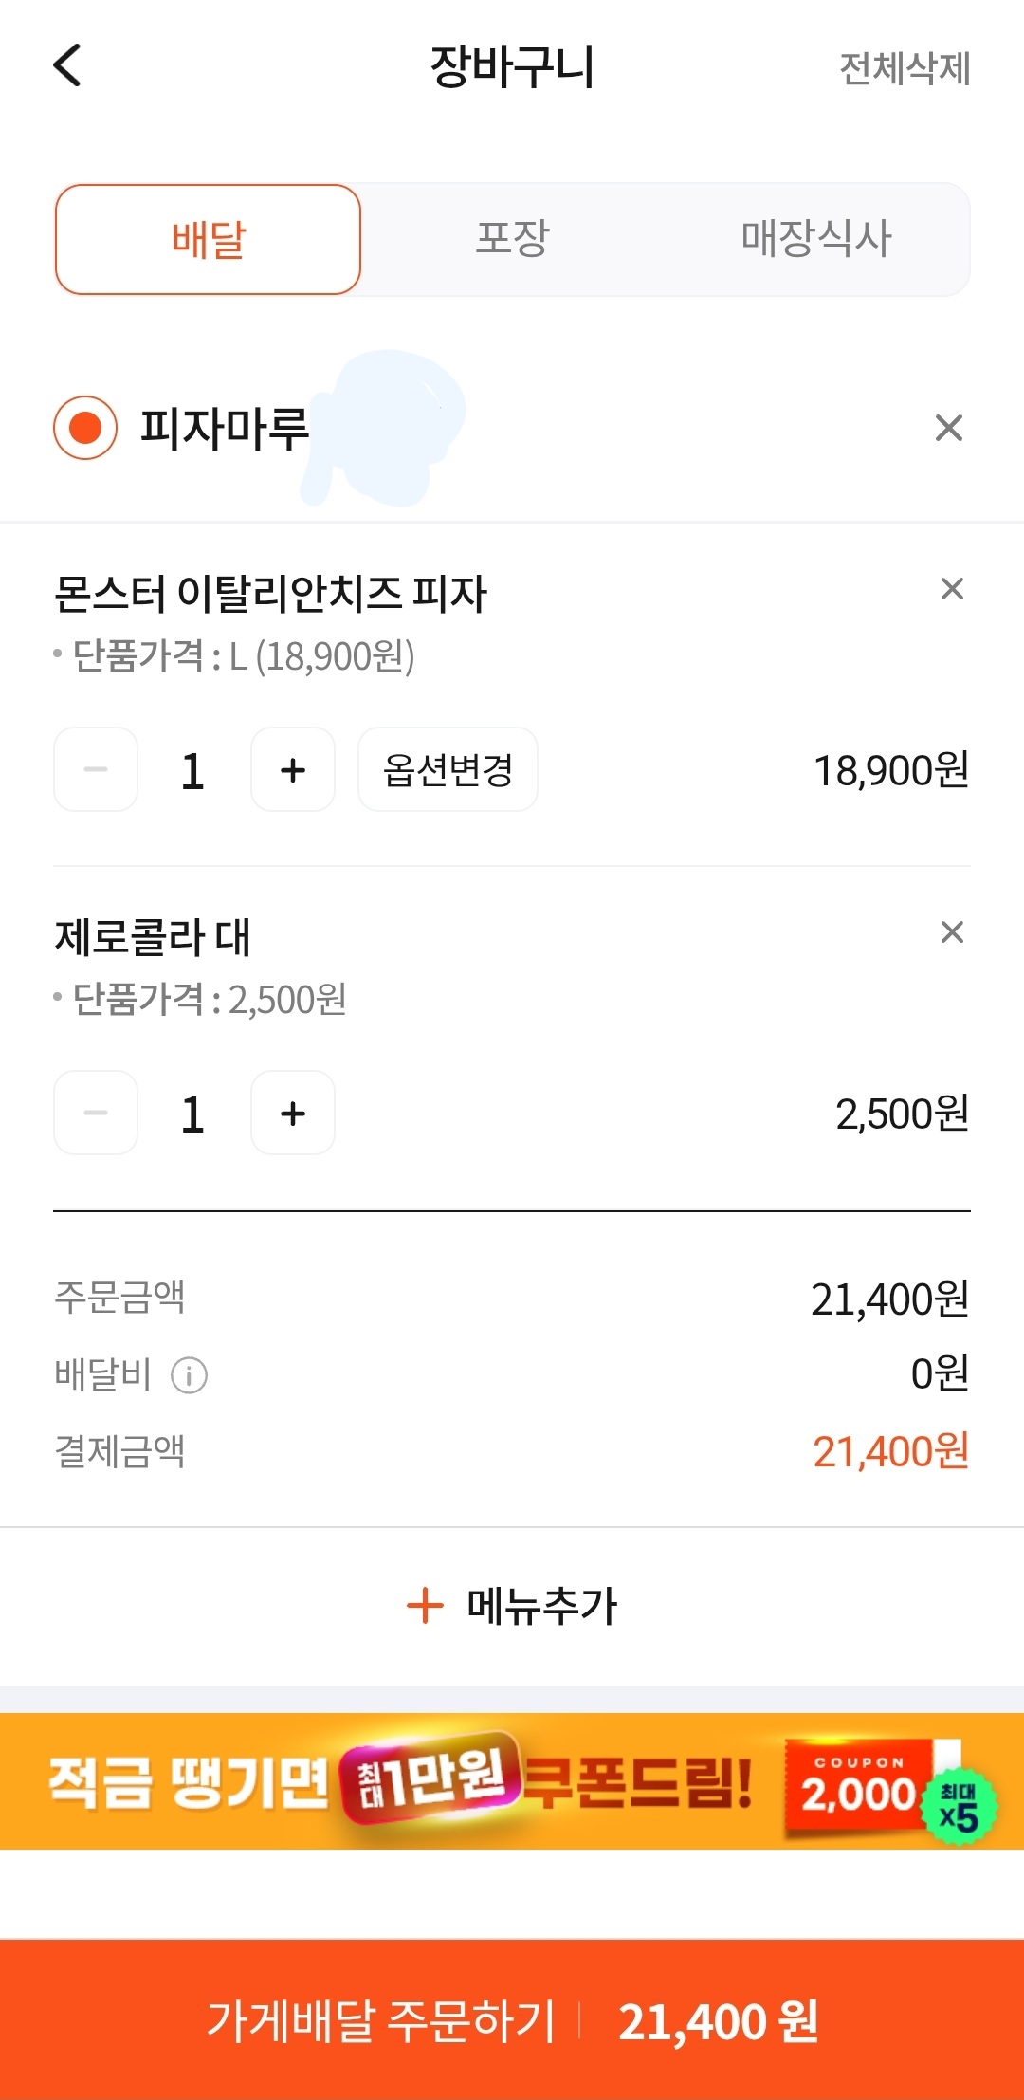Viewport: 1024px width, 2100px height.
Task: Decrease 제로콜라 quantity with minus
Action: coord(96,1113)
